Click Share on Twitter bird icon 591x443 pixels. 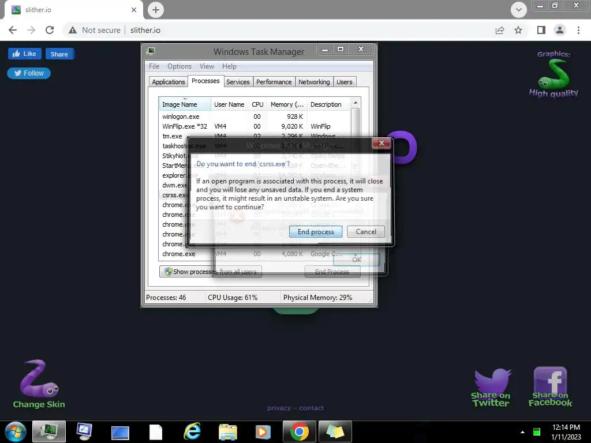pyautogui.click(x=491, y=387)
